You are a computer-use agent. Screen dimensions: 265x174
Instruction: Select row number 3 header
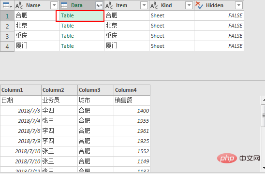point(7,36)
